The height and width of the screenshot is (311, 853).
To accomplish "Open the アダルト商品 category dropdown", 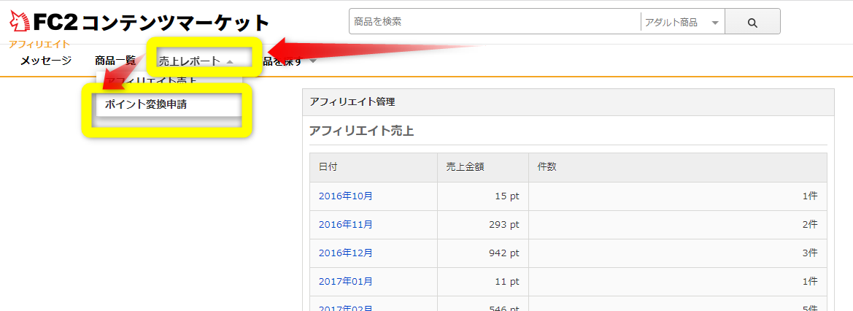I will tap(682, 23).
